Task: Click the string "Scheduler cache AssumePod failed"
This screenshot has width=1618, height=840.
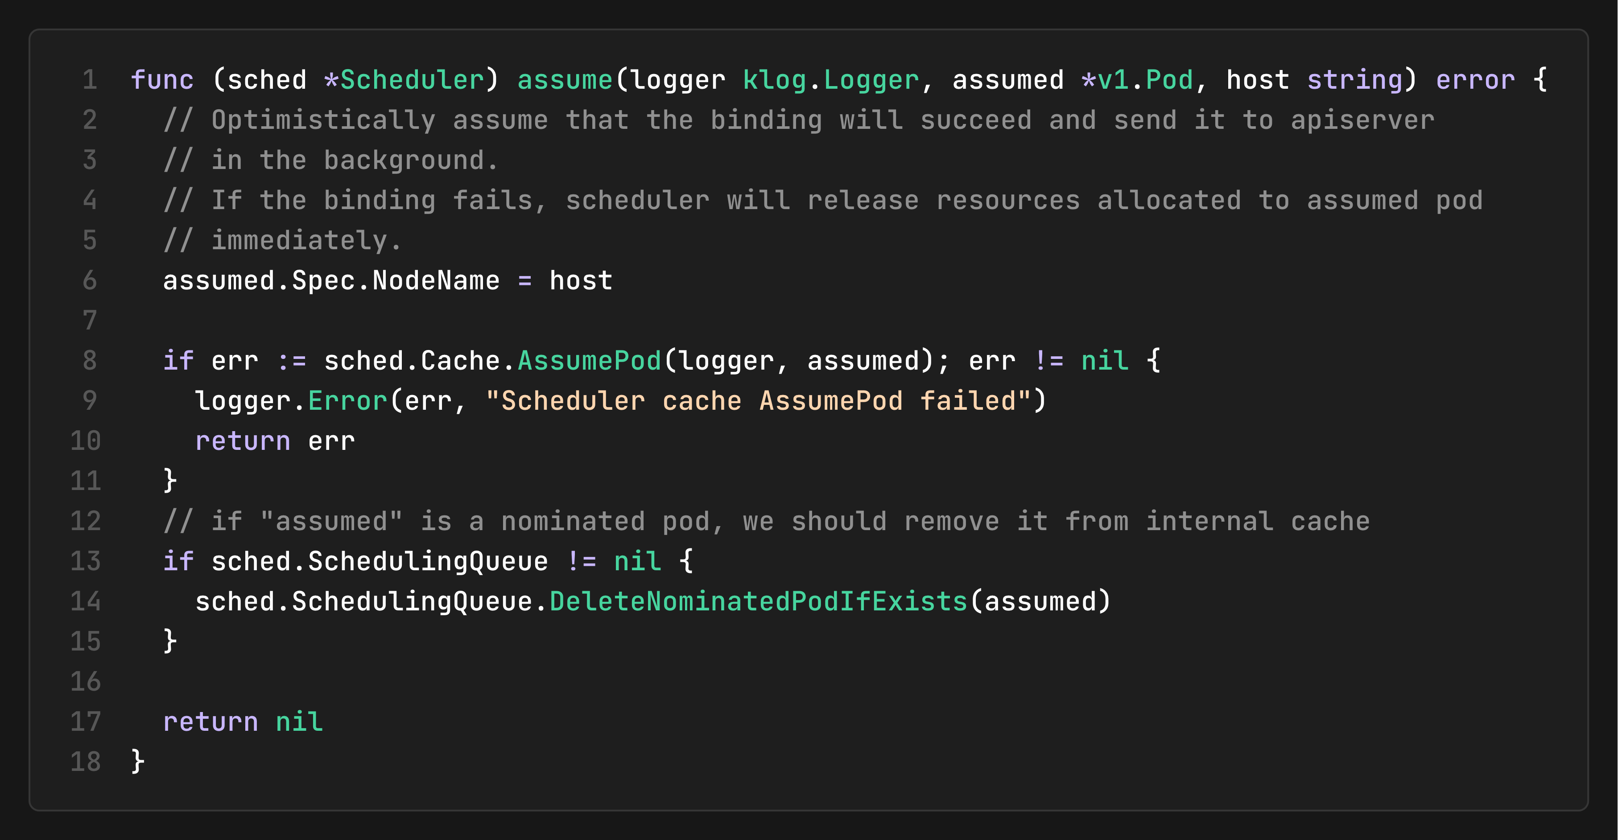Action: [x=758, y=401]
